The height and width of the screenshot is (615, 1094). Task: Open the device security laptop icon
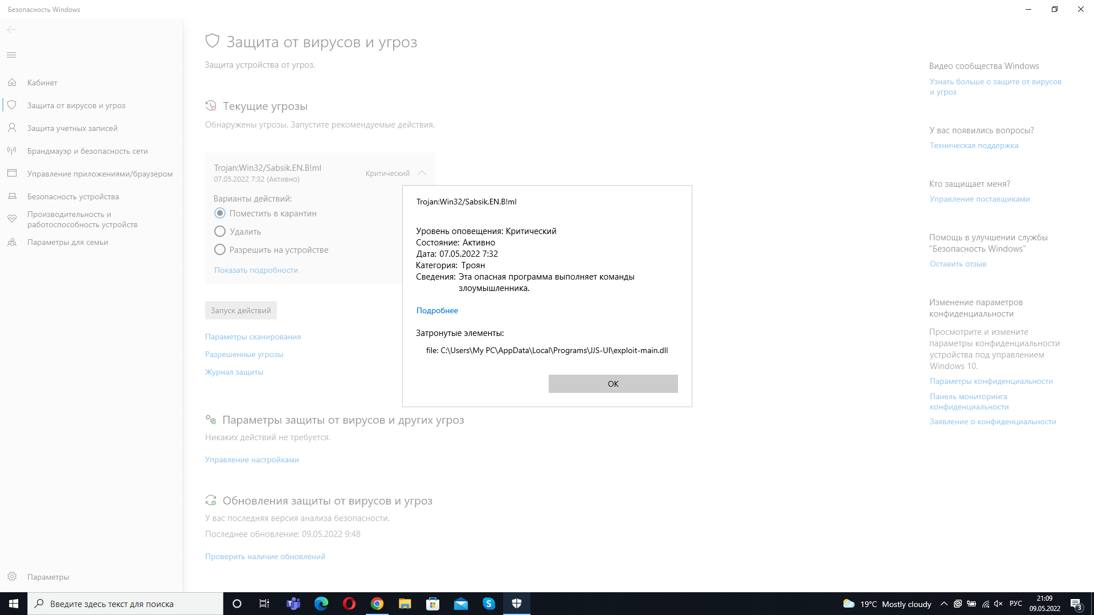[x=12, y=196]
